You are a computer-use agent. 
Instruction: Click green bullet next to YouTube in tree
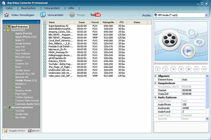tap(13, 111)
